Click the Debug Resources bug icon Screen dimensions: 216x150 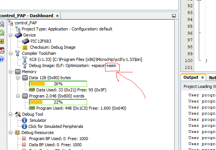click(x=17, y=132)
